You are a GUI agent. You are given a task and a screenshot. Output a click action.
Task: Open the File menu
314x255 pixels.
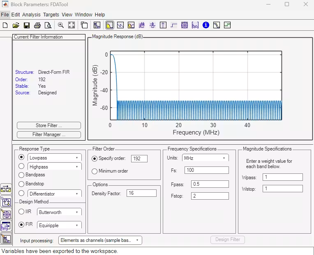[x=5, y=15]
